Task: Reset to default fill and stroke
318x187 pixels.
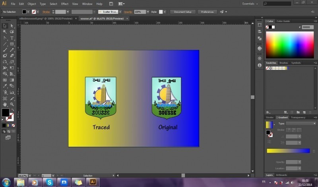Action: point(3,120)
